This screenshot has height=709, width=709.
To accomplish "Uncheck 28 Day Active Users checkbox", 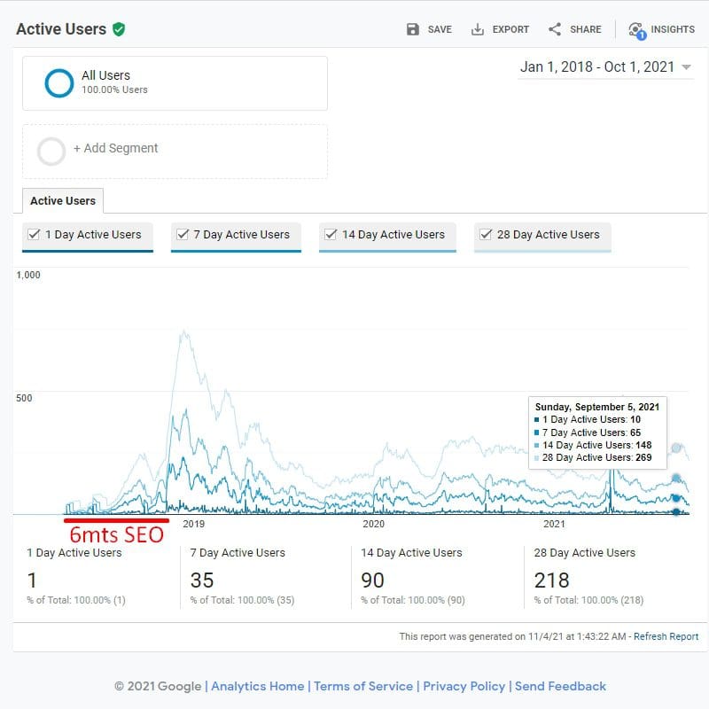I will [486, 235].
